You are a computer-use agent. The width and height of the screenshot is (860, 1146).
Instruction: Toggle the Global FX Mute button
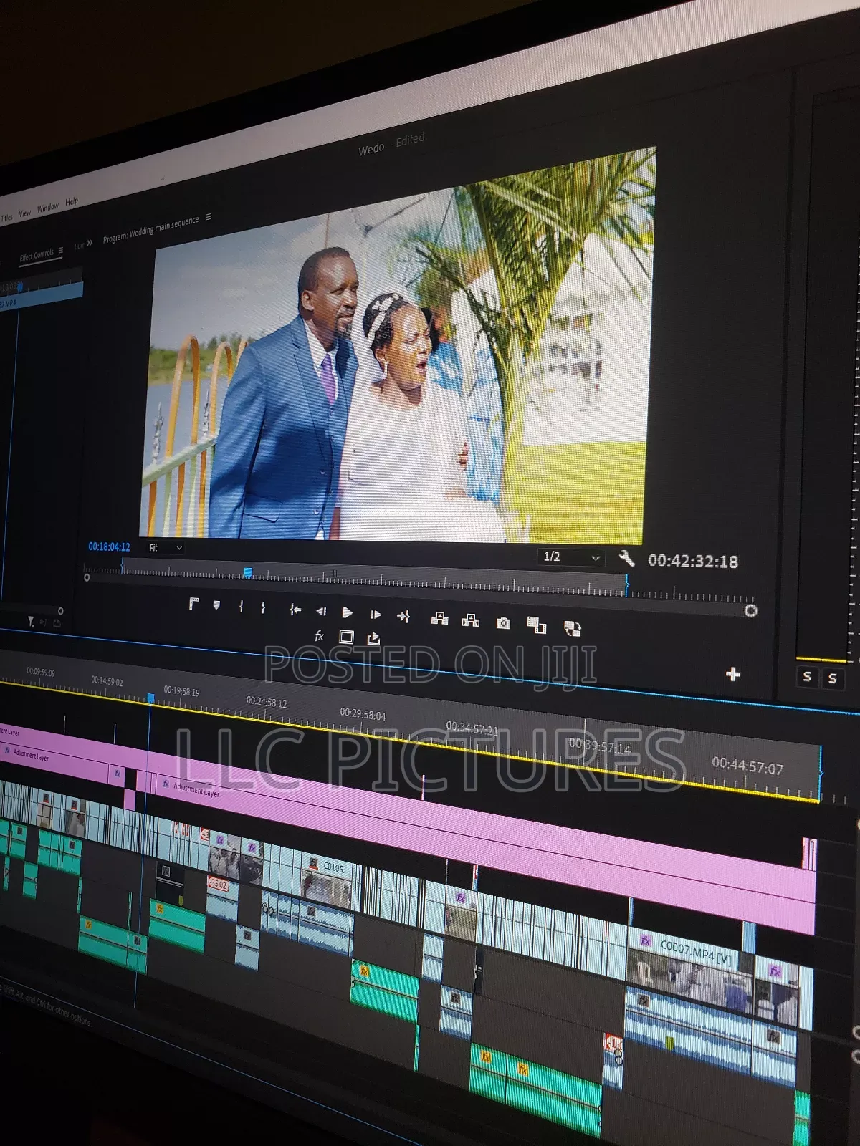click(x=319, y=635)
